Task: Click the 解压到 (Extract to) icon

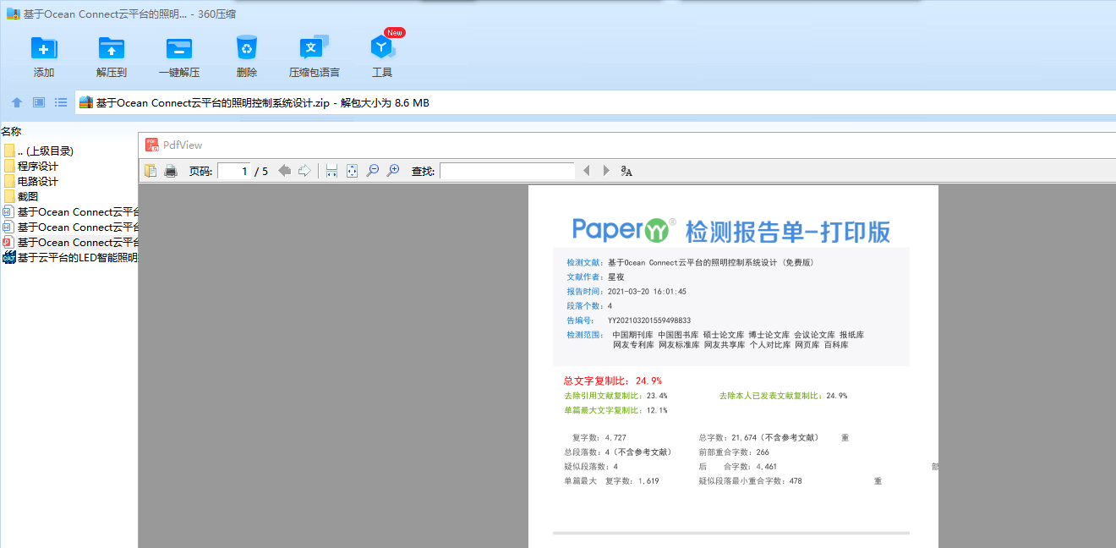Action: (x=112, y=47)
